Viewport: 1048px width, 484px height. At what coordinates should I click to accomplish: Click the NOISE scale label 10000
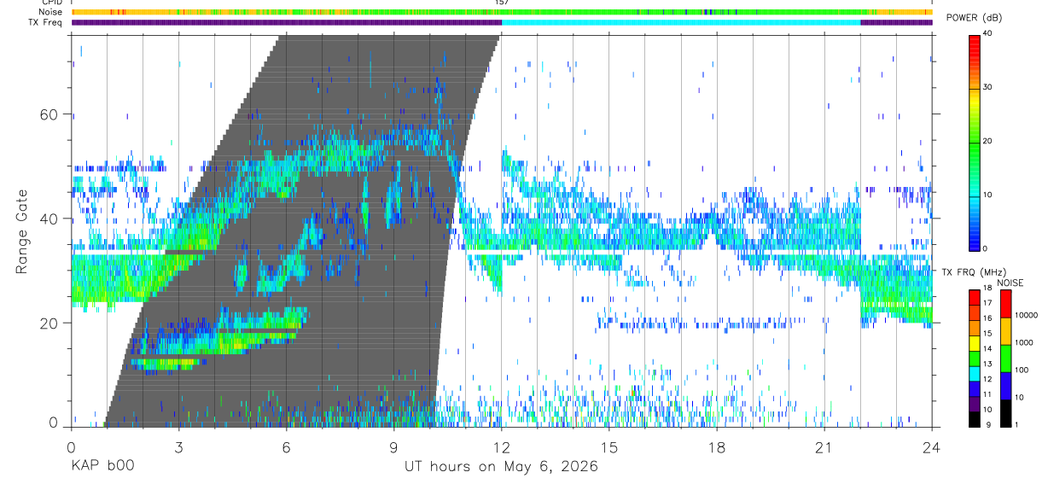[x=1027, y=315]
